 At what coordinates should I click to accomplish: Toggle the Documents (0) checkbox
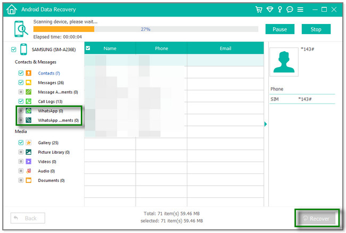[x=21, y=180]
